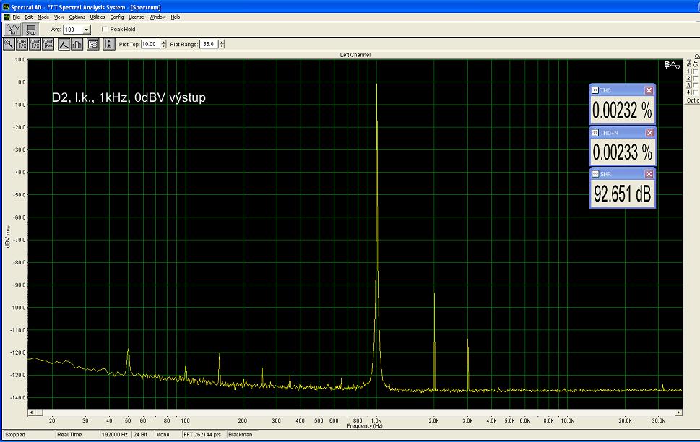Image resolution: width=700 pixels, height=442 pixels.
Task: Click the '192000 Hz' status bar entry
Action: [x=115, y=434]
